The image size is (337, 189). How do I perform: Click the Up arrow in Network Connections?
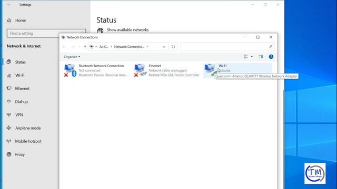(x=85, y=47)
